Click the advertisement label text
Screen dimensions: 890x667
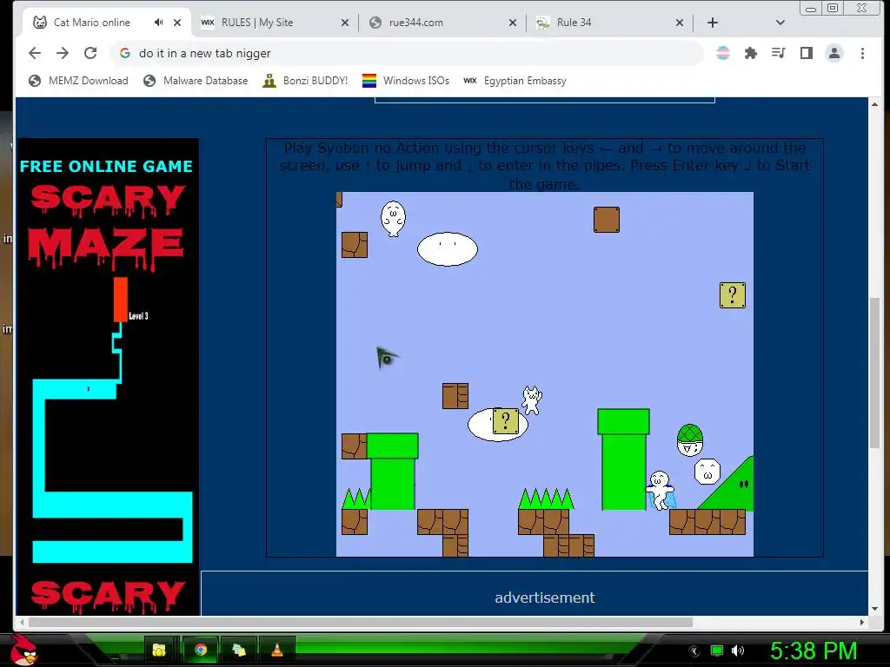(545, 598)
